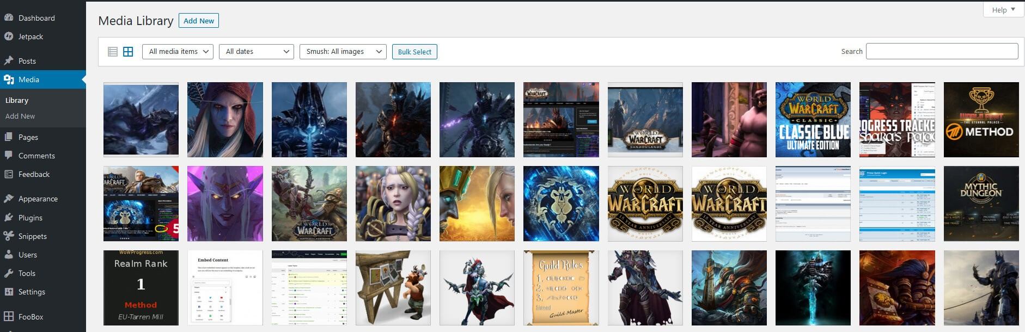Select the Shadowlands logo landscape thumbnail
This screenshot has width=1025, height=332.
point(645,120)
